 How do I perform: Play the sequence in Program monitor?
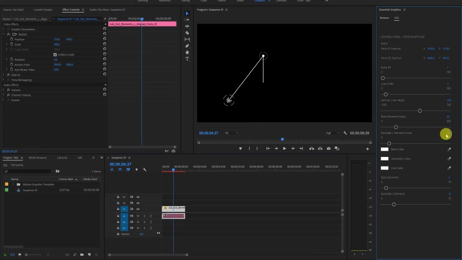pyautogui.click(x=284, y=149)
